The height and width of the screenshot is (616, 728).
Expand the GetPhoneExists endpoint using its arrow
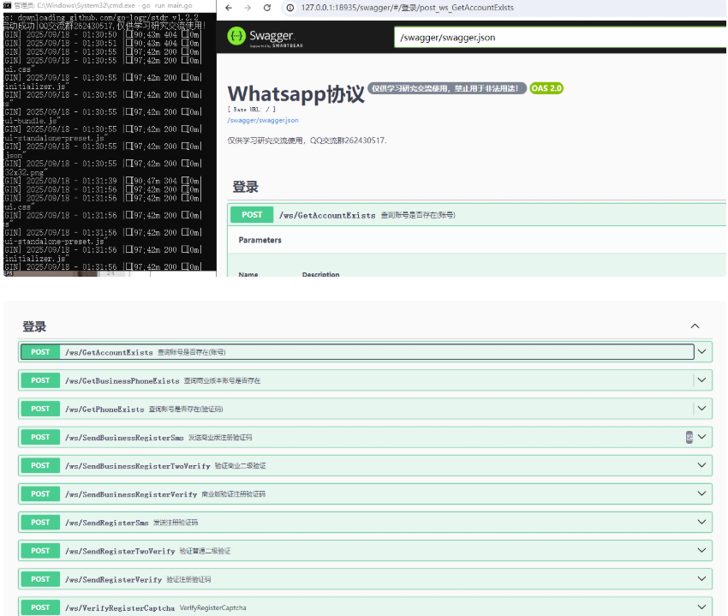(x=702, y=409)
